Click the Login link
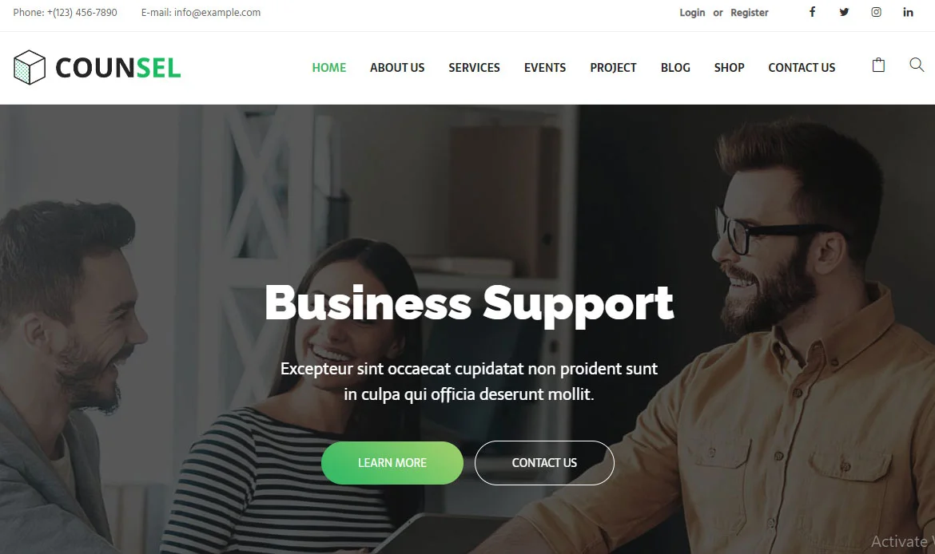Image resolution: width=935 pixels, height=554 pixels. pos(692,13)
